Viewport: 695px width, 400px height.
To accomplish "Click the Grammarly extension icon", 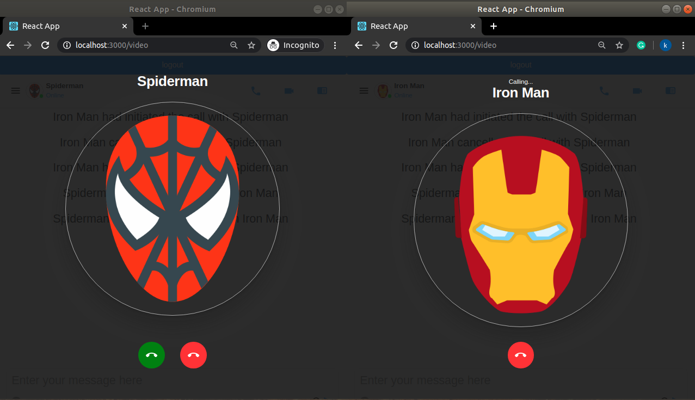I will [642, 45].
